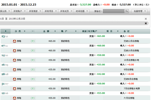
Task: Click the amount 442.00
Action: 52,79
